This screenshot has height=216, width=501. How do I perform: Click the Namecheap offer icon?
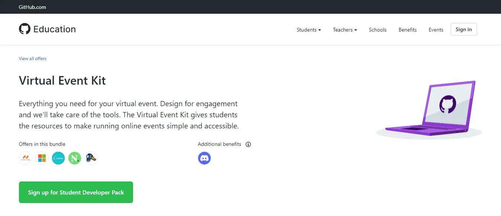tap(26, 158)
